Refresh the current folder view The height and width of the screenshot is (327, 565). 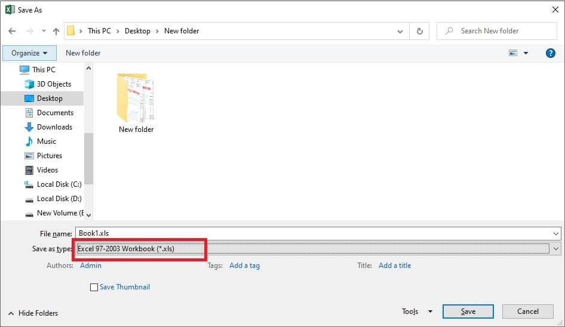(420, 31)
